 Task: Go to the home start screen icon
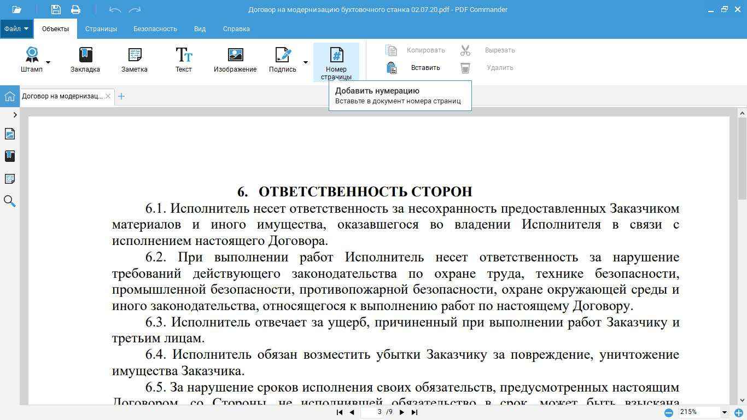(x=9, y=97)
